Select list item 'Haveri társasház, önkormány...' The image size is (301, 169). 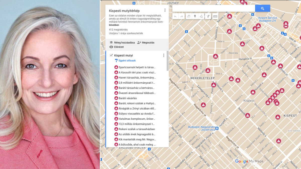pyautogui.click(x=137, y=78)
